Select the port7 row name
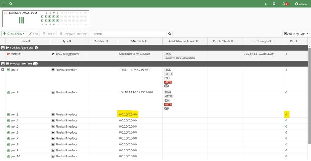The image size is (311, 161). [15, 139]
